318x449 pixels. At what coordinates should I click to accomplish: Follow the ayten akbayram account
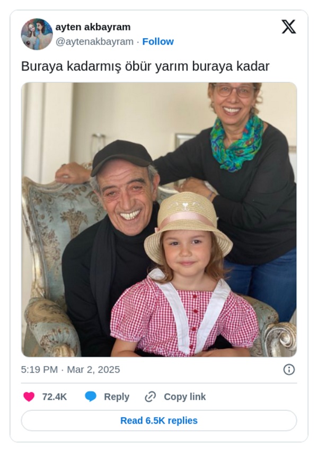coord(158,41)
